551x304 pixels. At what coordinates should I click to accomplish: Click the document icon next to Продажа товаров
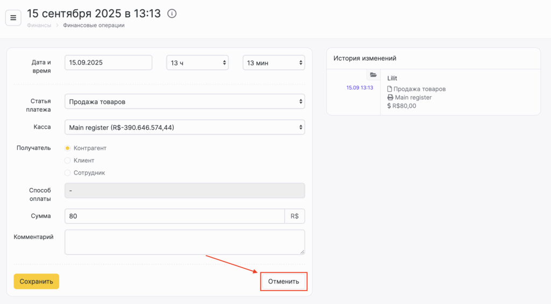point(390,89)
